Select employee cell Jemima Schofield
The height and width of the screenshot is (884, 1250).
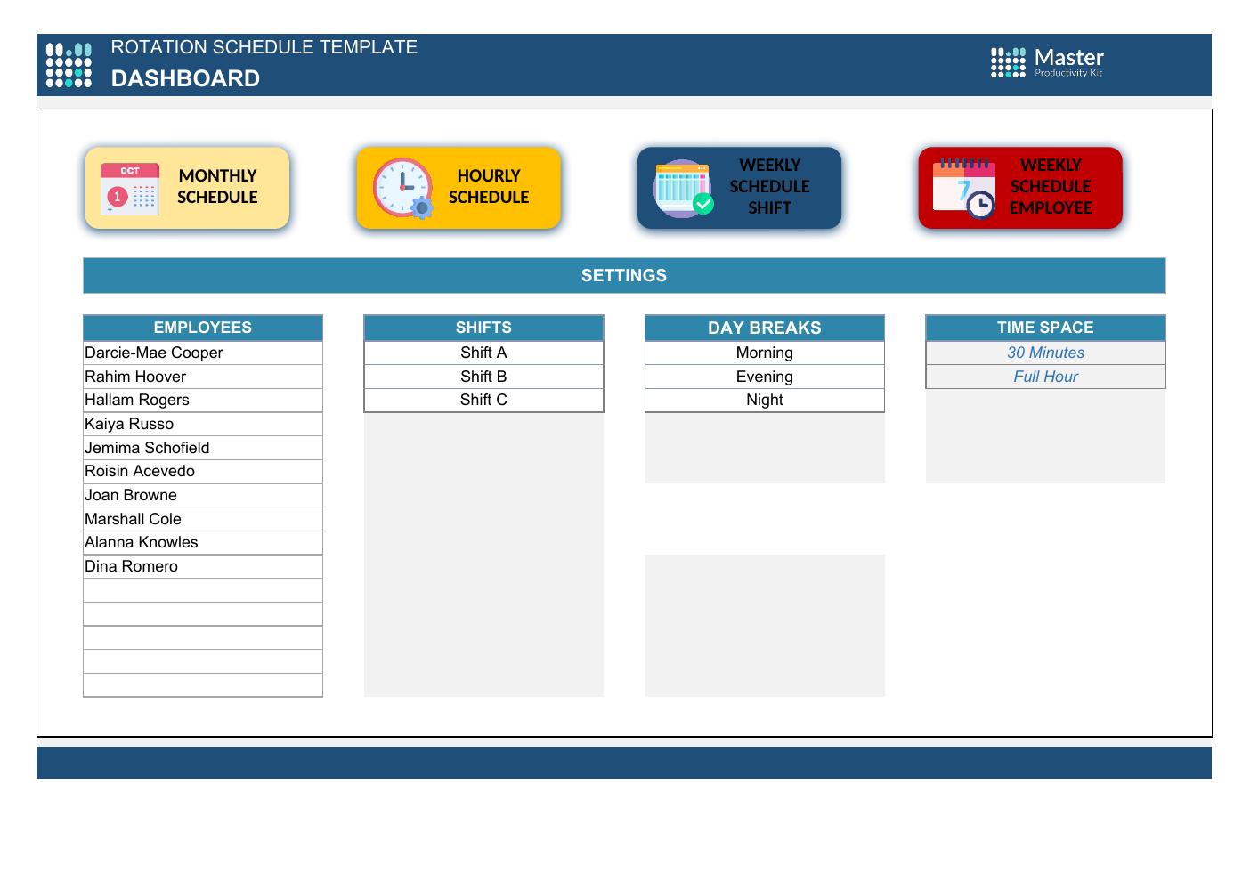[x=203, y=448]
